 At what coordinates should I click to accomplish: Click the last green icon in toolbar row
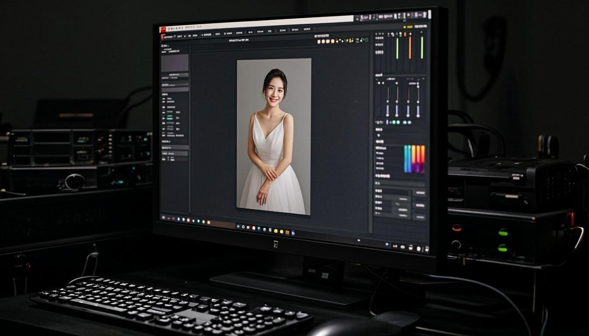point(366,40)
